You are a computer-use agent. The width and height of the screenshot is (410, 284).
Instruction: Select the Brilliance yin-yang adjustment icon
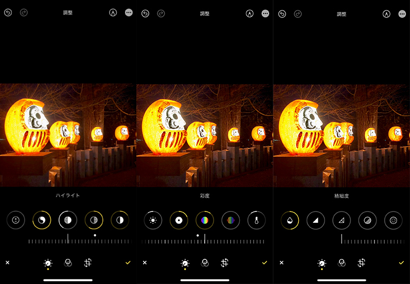42,220
